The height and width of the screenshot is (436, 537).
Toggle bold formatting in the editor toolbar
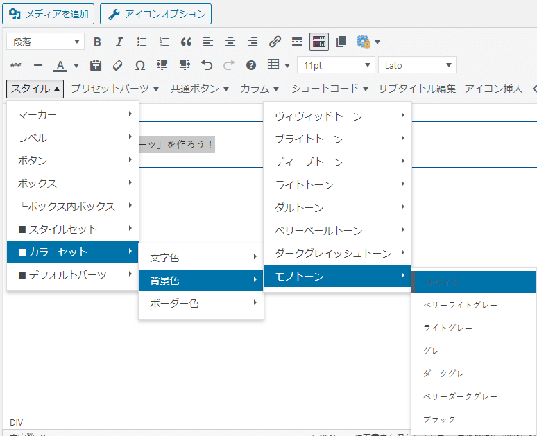point(97,42)
